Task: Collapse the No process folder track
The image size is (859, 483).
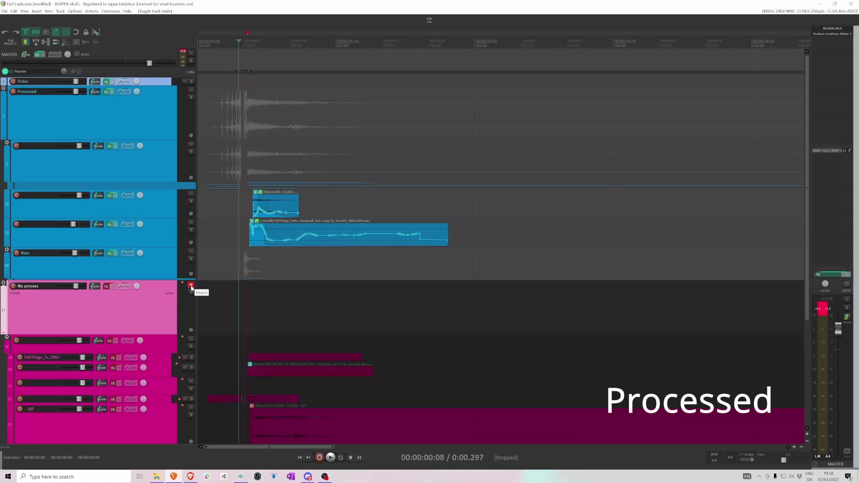Action: [x=4, y=283]
